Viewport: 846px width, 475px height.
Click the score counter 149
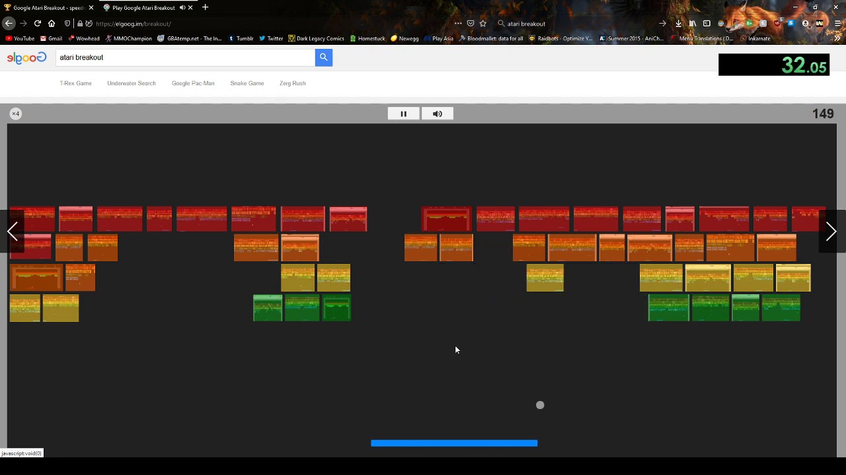(x=823, y=113)
